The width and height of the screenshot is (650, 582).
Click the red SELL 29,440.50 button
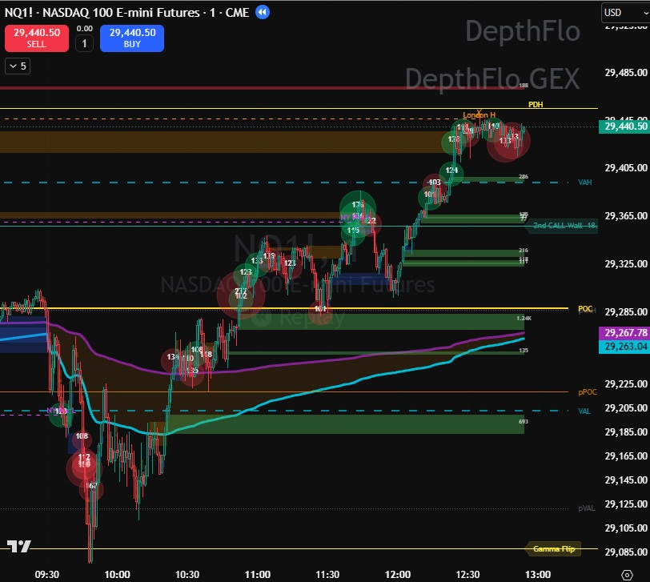37,38
